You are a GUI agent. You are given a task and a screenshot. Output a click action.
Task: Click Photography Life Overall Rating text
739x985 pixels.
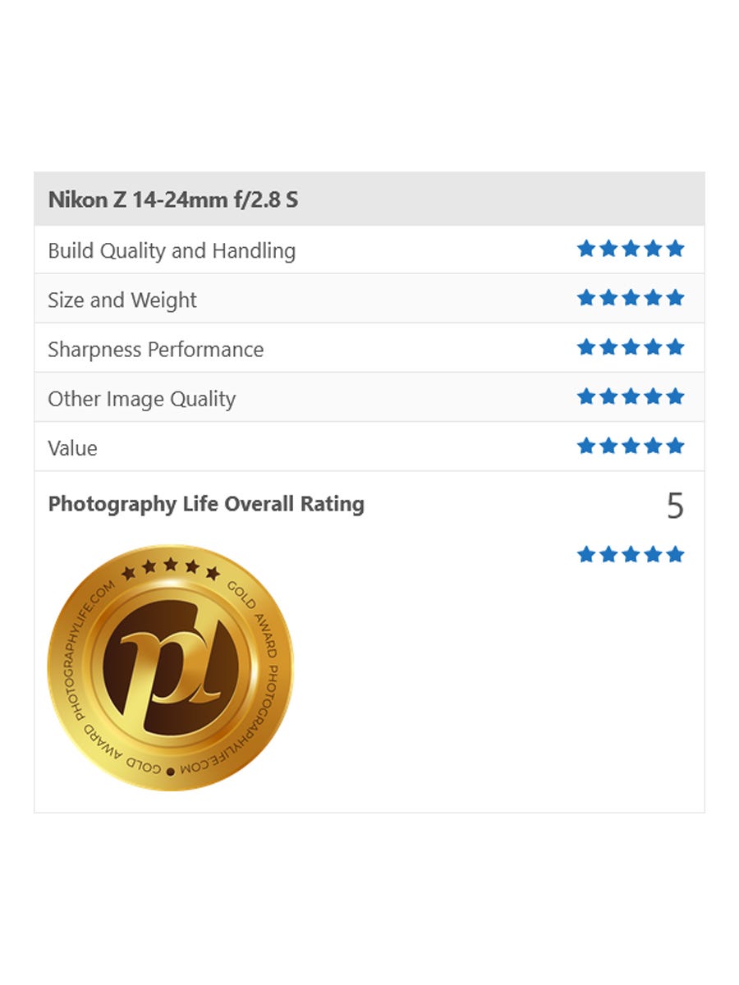click(206, 504)
